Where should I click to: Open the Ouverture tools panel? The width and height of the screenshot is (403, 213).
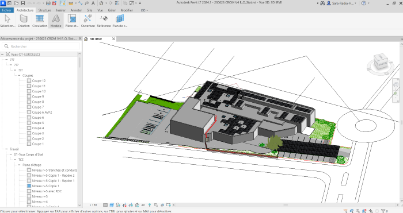click(88, 21)
